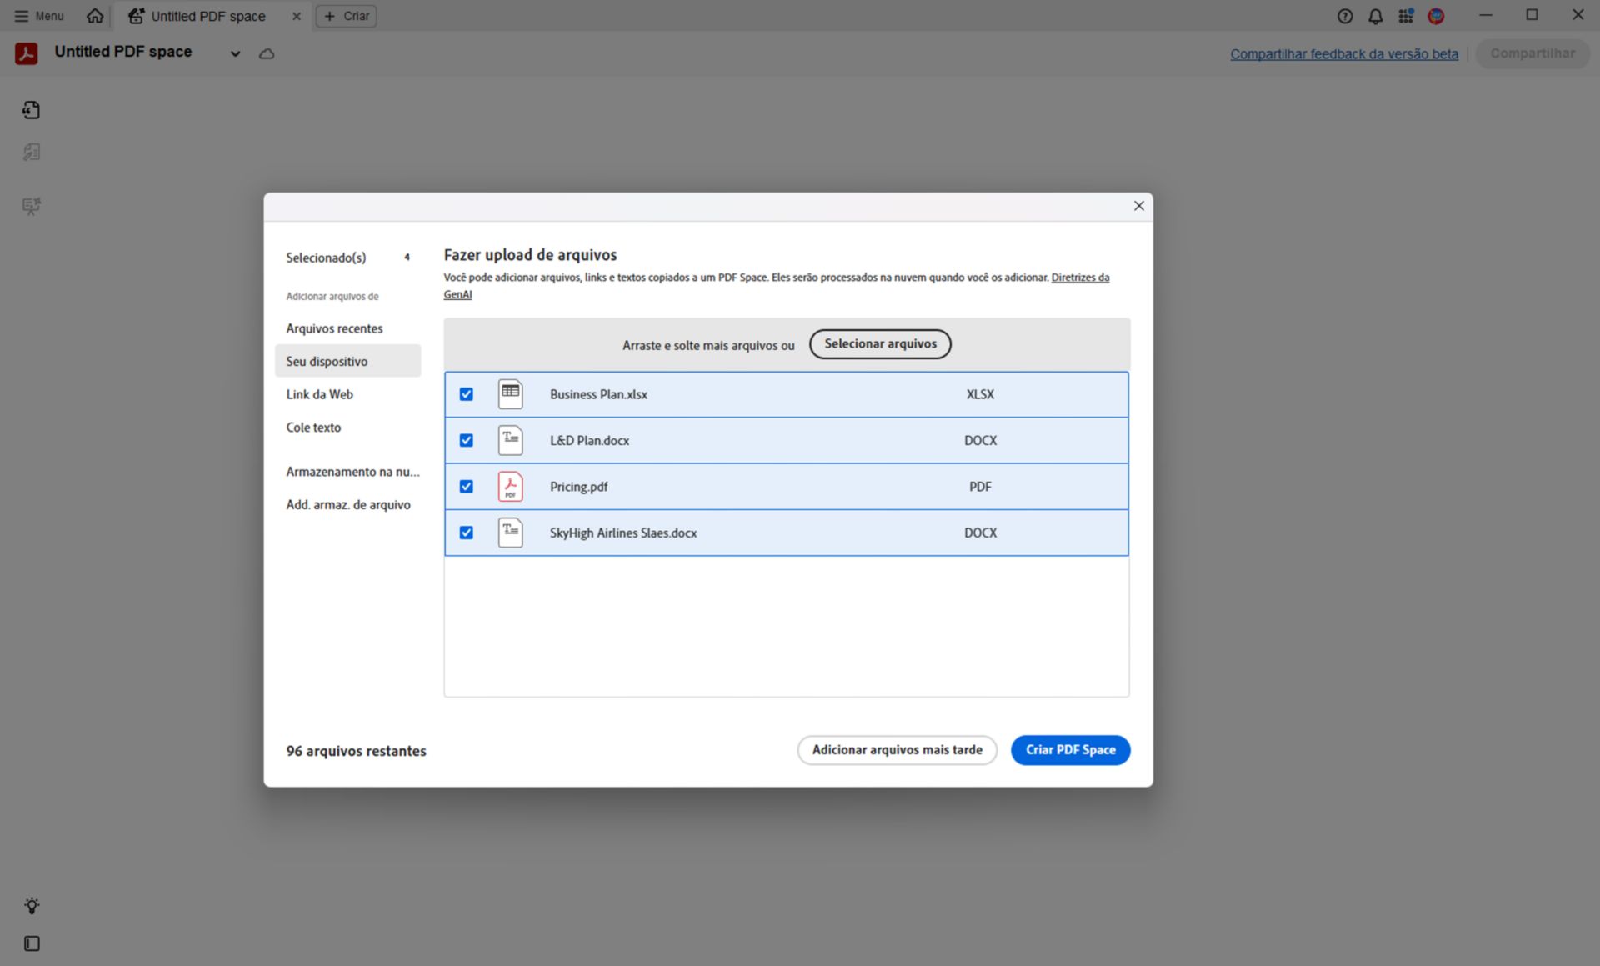Click the XLSX type label
Viewport: 1600px width, 966px height.
pos(980,394)
